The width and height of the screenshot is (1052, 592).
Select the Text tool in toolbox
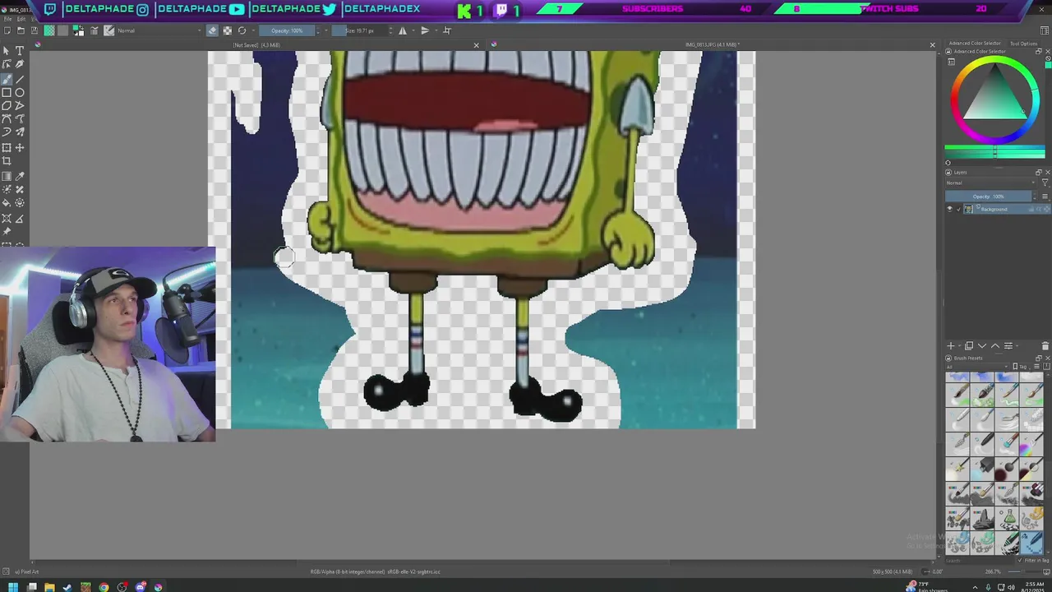coord(20,51)
